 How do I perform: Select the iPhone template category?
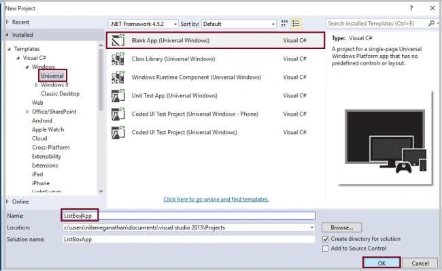pyautogui.click(x=41, y=183)
